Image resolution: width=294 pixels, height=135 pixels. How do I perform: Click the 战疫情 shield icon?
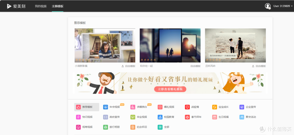[187, 107]
